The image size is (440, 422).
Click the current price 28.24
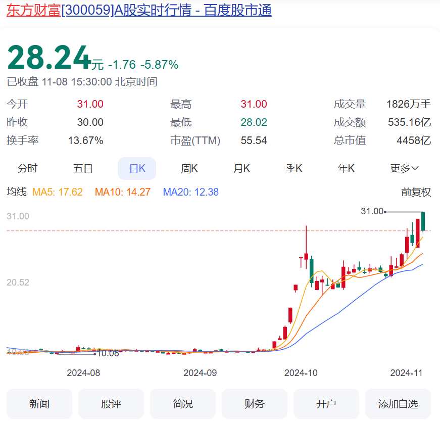point(49,58)
